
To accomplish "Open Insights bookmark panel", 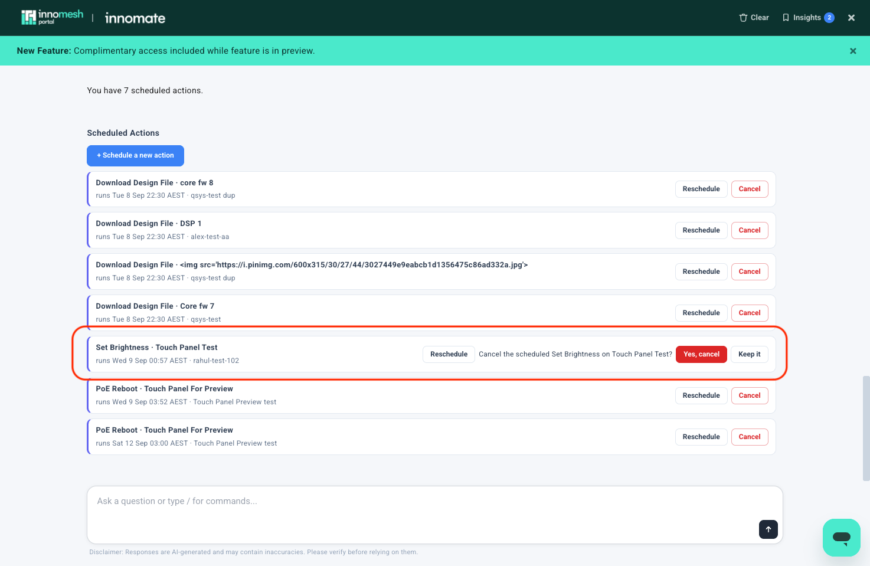I will 807,18.
